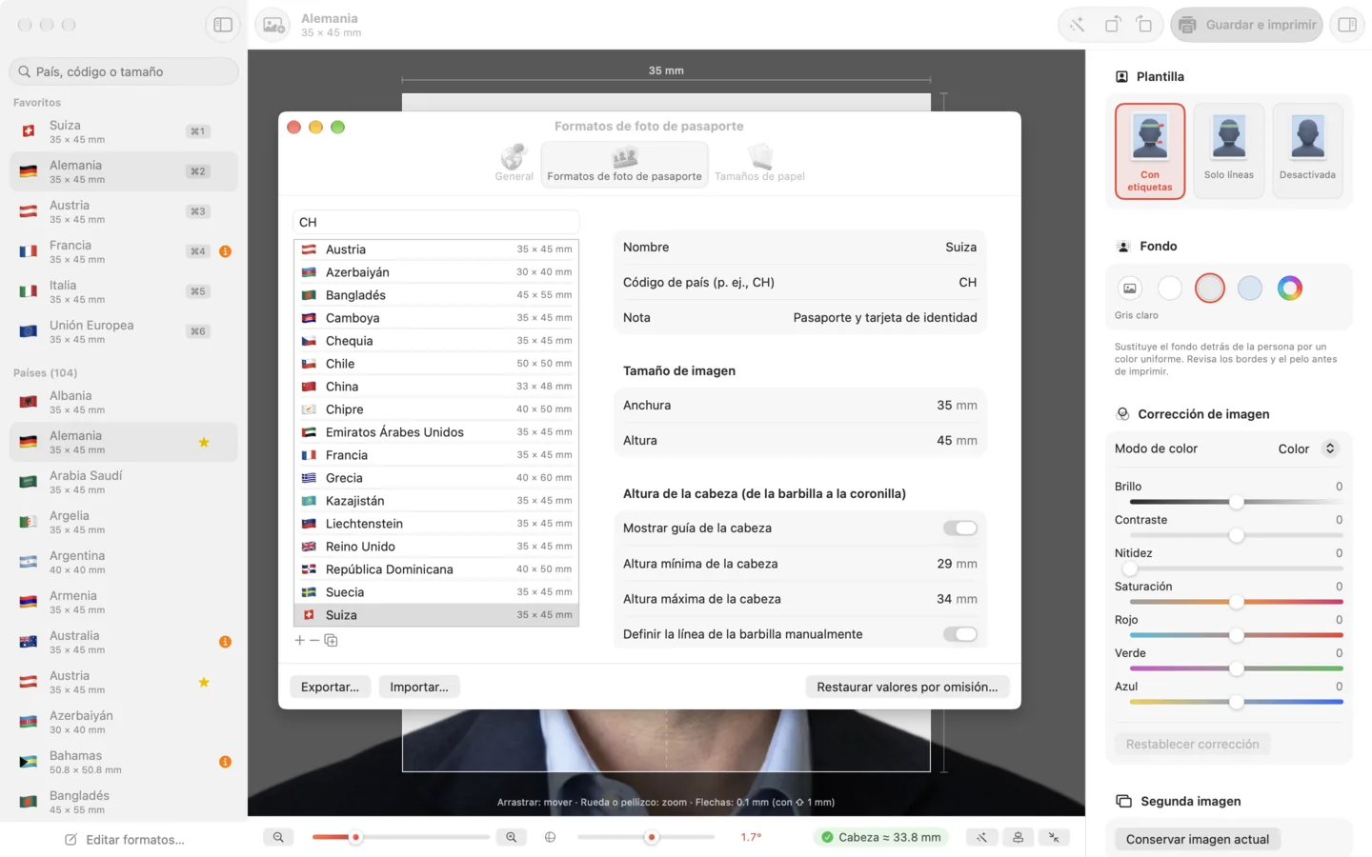Remove selected format with minus icon

pyautogui.click(x=314, y=640)
